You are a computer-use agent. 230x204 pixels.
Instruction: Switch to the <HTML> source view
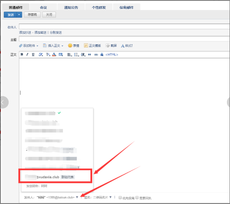point(112,55)
